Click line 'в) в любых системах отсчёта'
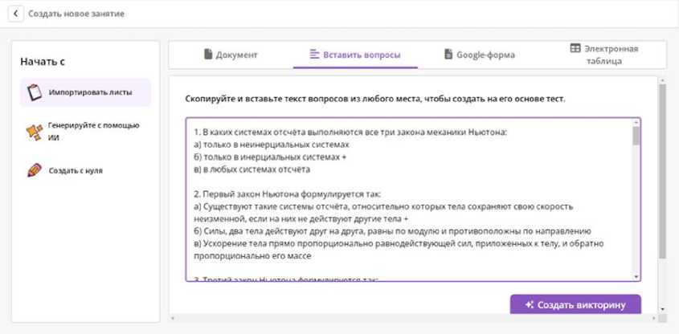 (252, 169)
